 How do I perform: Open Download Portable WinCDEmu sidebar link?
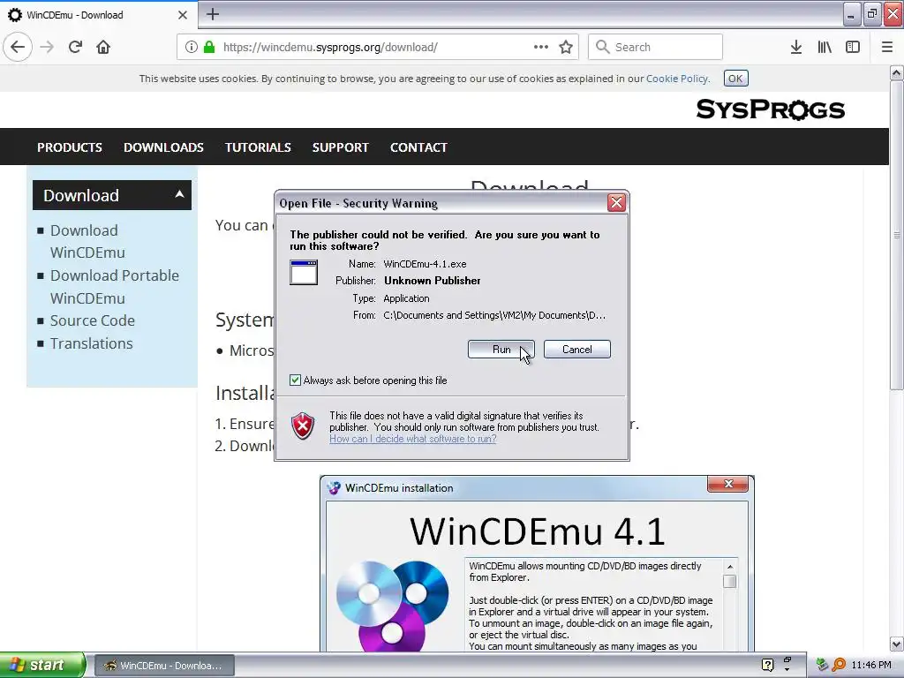115,287
